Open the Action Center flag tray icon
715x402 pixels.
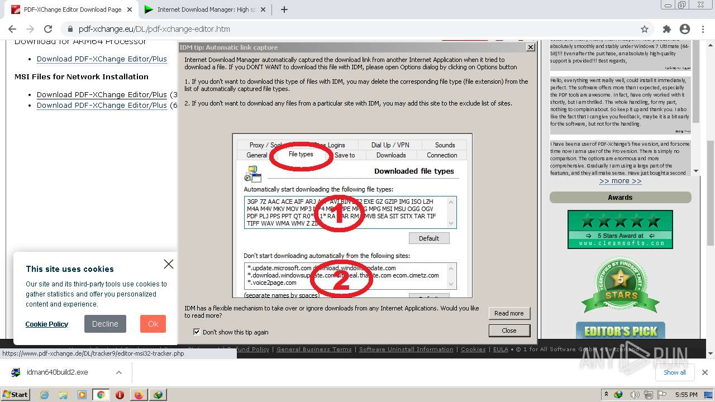662,395
